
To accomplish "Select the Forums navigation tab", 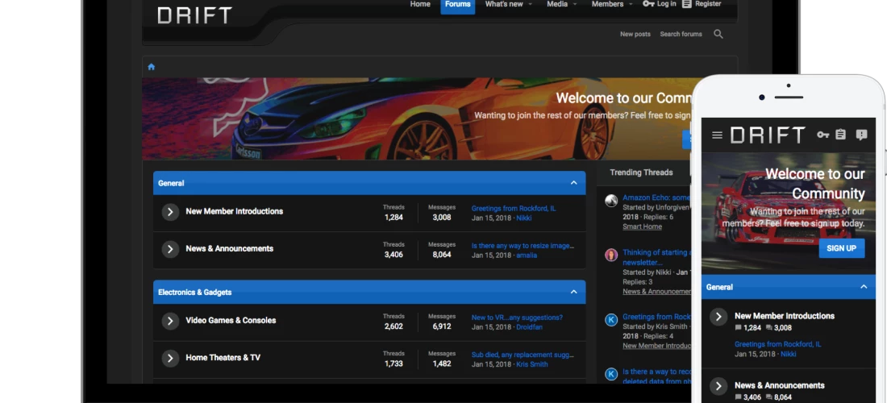I will point(457,5).
